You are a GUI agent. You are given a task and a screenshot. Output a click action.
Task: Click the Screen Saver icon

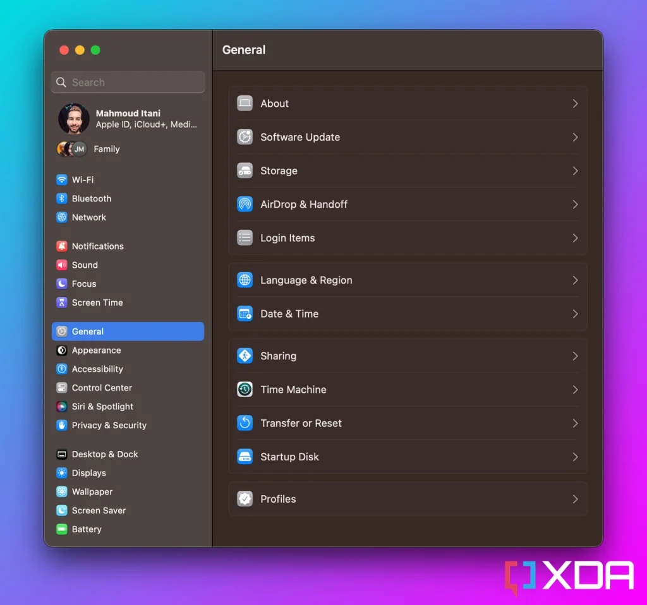tap(61, 510)
